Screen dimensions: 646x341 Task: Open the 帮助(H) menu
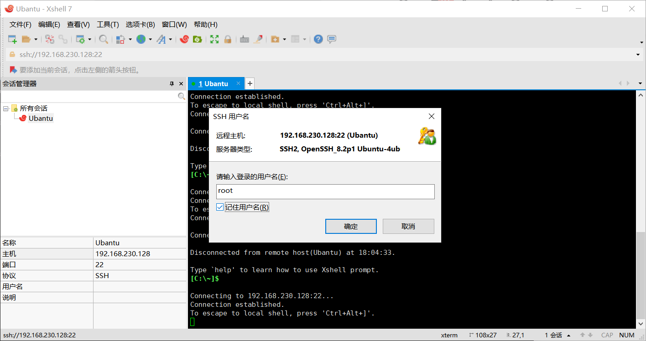[x=206, y=25]
